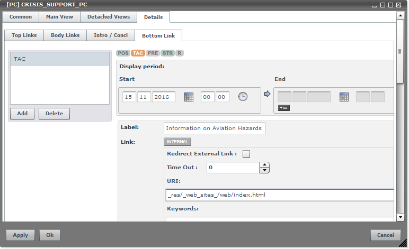This screenshot has width=409, height=249.
Task: Open the End date calendar picker
Action: click(x=344, y=97)
